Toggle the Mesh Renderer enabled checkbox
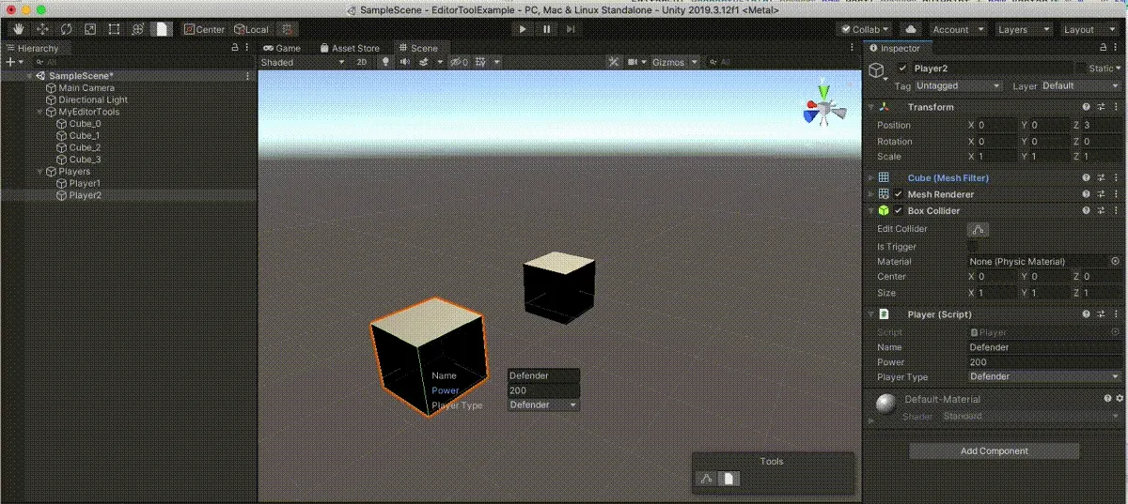Image resolution: width=1128 pixels, height=504 pixels. coord(898,194)
